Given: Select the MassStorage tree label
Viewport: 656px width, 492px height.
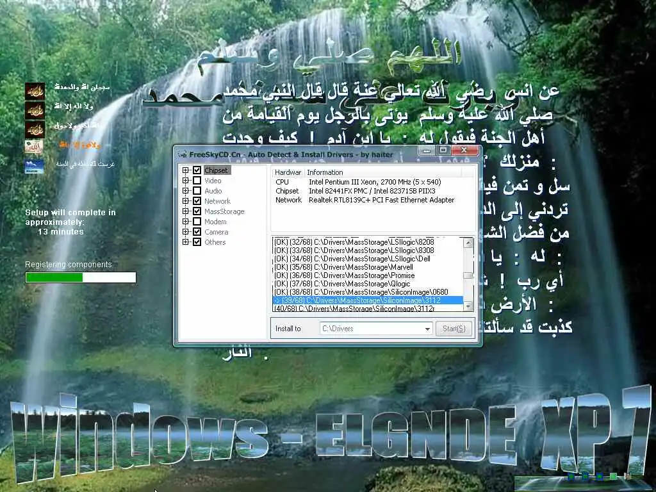Looking at the screenshot, I should pyautogui.click(x=224, y=211).
